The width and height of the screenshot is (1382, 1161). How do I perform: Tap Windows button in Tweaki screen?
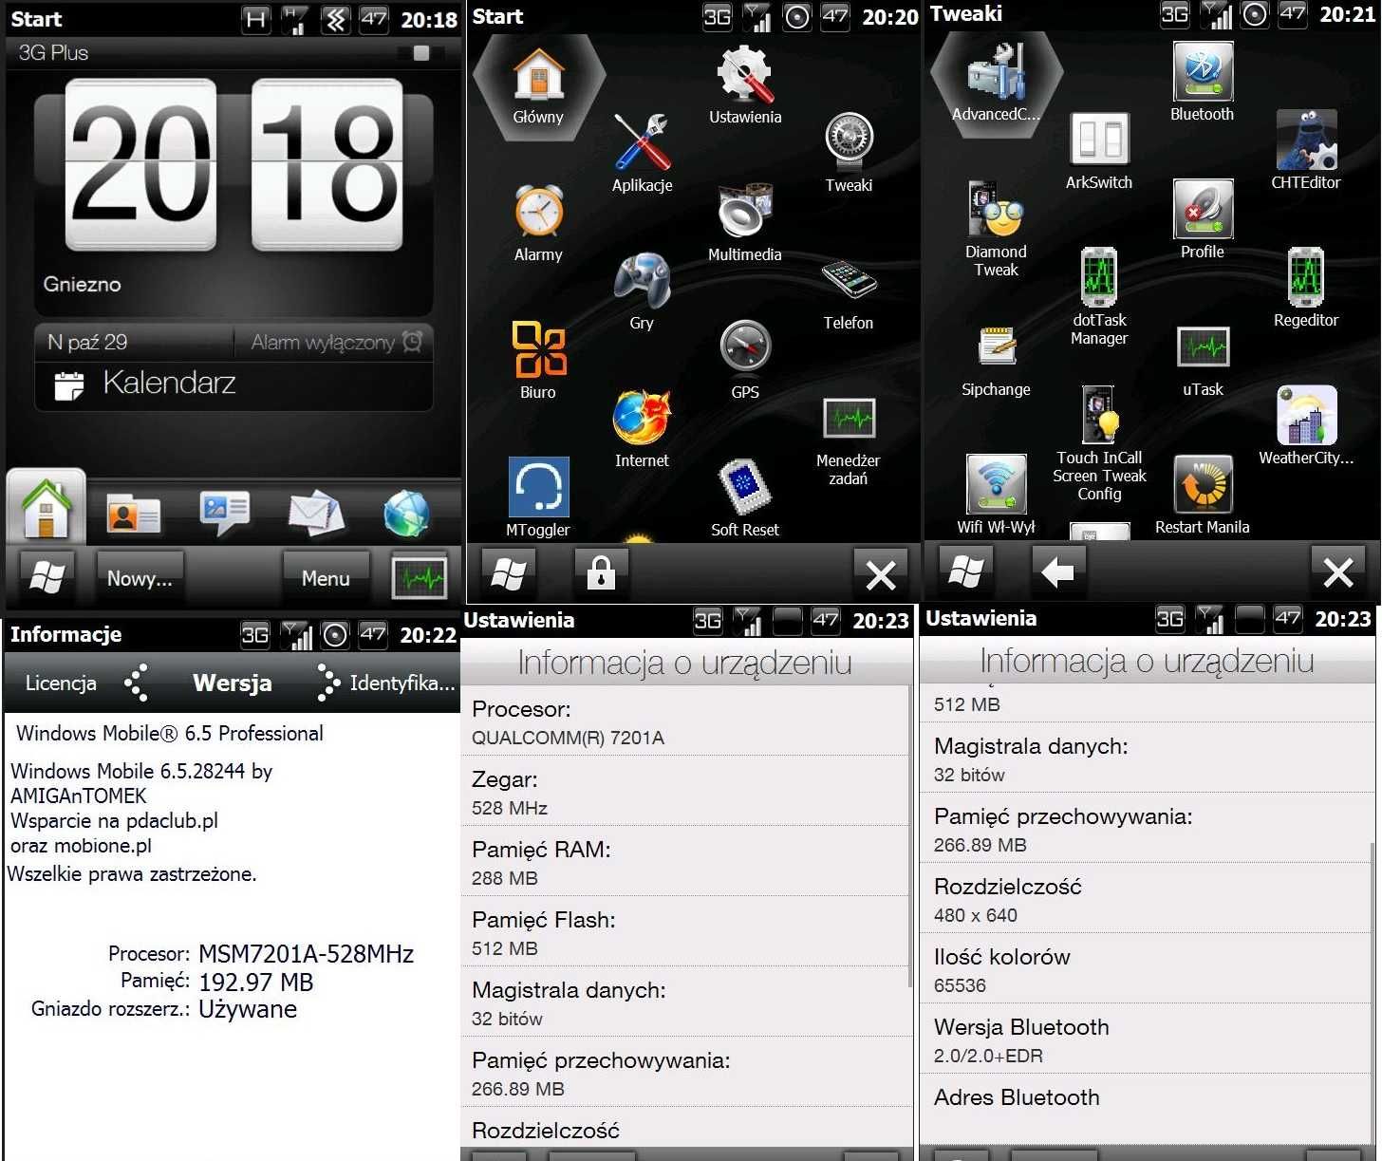tap(965, 571)
